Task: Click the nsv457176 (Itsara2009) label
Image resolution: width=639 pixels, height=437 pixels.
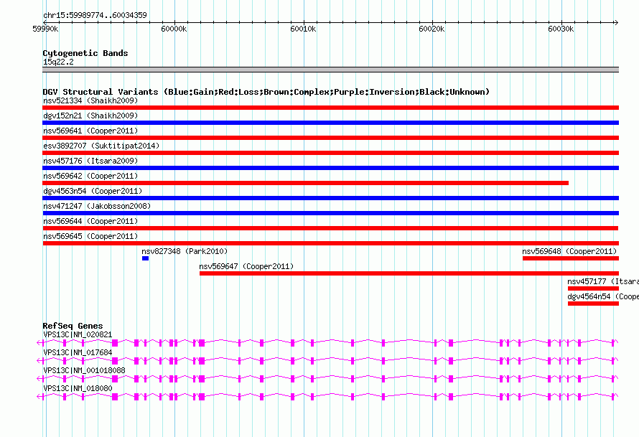Action: 90,161
